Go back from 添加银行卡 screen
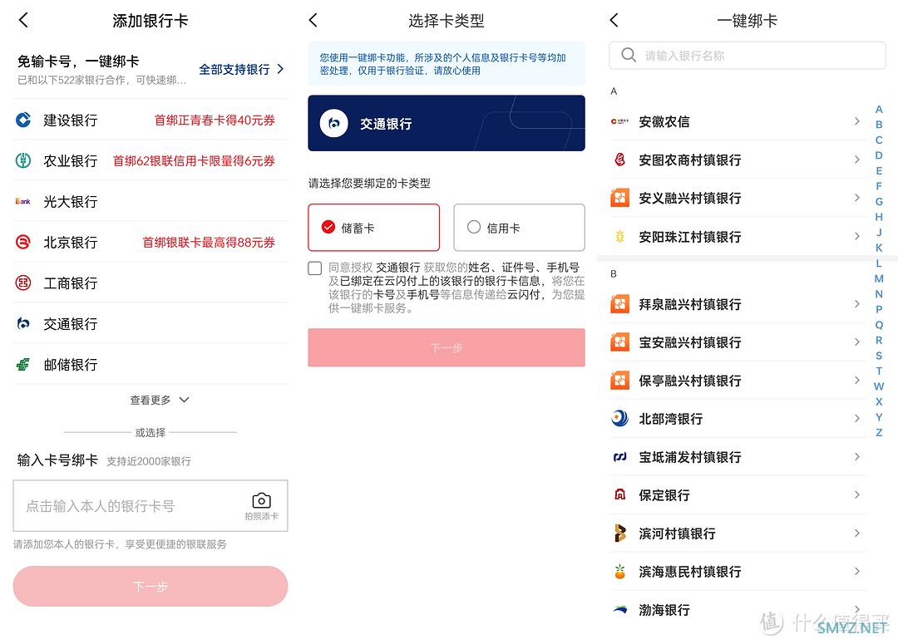Image resolution: width=898 pixels, height=644 pixels. click(23, 21)
